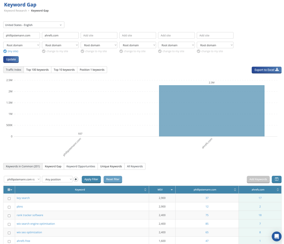Screen dimensions: 284x244
Task: Open 'wix search engine optimisation' keyword link
Action: pyautogui.click(x=36, y=224)
